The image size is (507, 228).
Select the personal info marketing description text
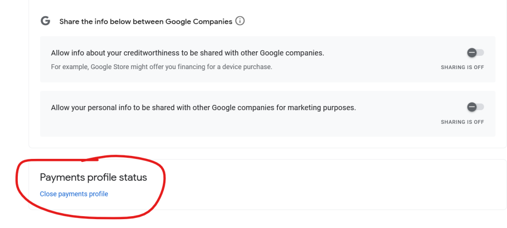[x=203, y=107]
